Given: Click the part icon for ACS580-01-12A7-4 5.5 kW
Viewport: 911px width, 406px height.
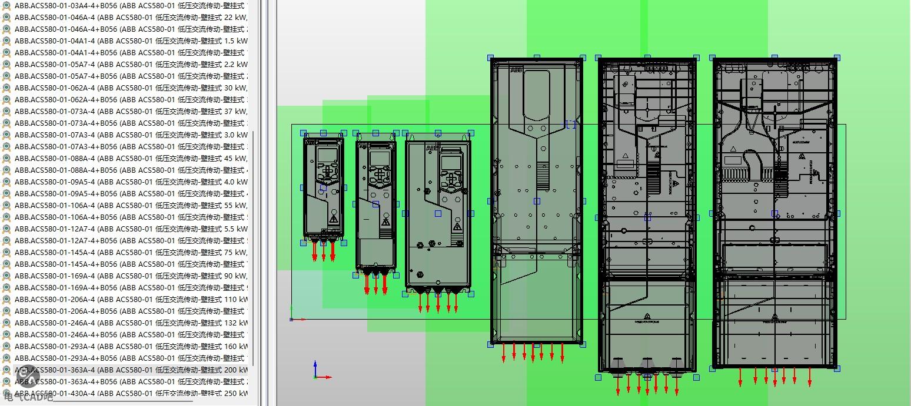Looking at the screenshot, I should click(x=6, y=229).
